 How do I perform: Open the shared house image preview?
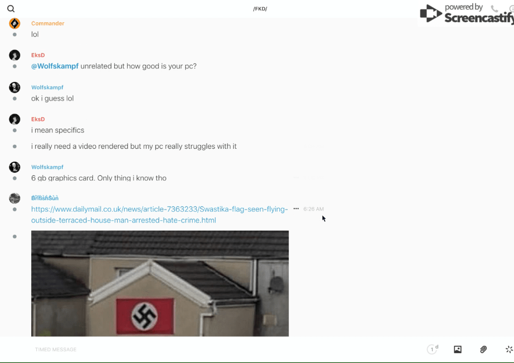tap(160, 283)
